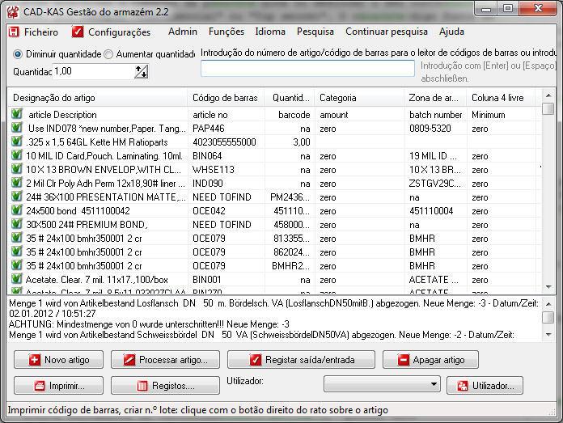
Task: Click the quantity spinner arrows
Action: (142, 72)
